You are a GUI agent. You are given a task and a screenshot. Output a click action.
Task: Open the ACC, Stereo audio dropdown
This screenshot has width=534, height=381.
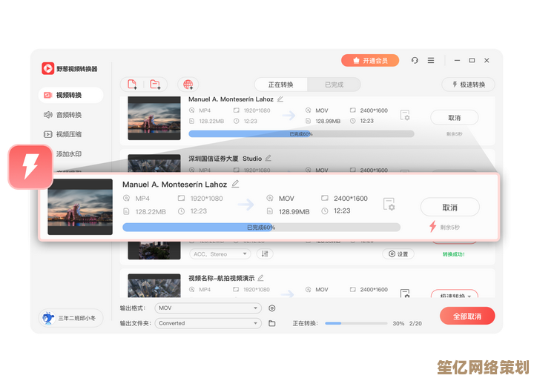[220, 254]
